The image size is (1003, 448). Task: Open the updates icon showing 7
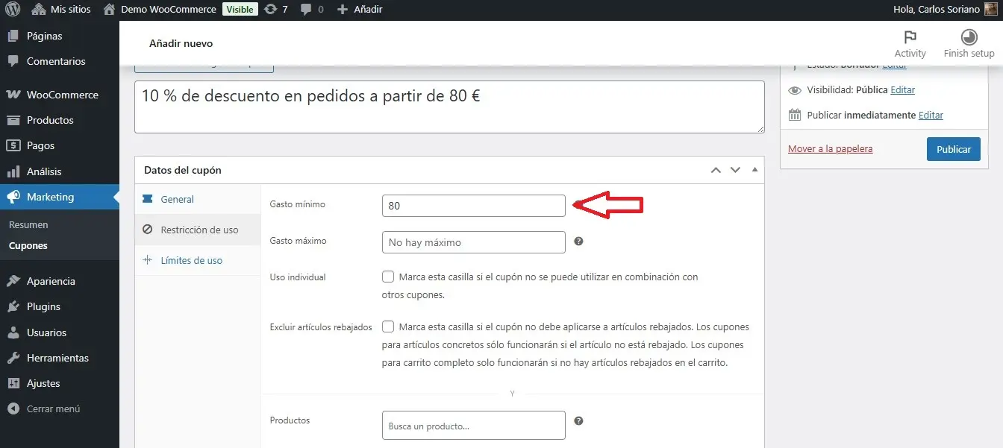tap(271, 10)
